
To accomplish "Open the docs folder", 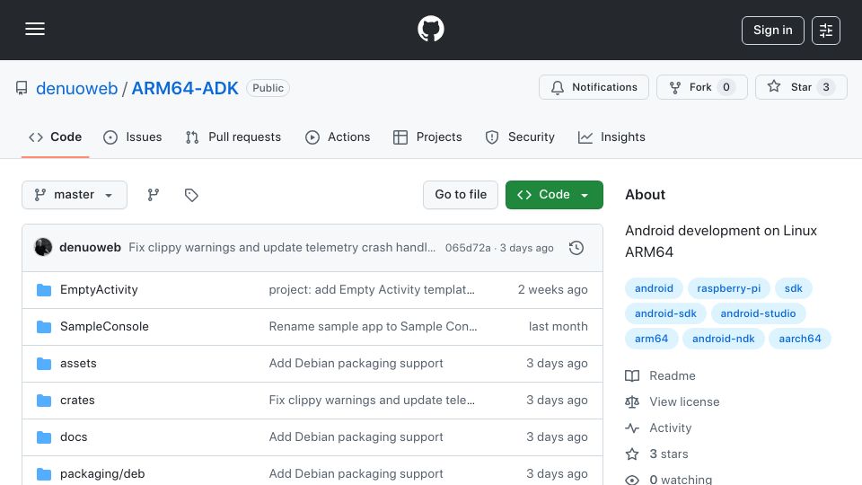I will click(74, 437).
